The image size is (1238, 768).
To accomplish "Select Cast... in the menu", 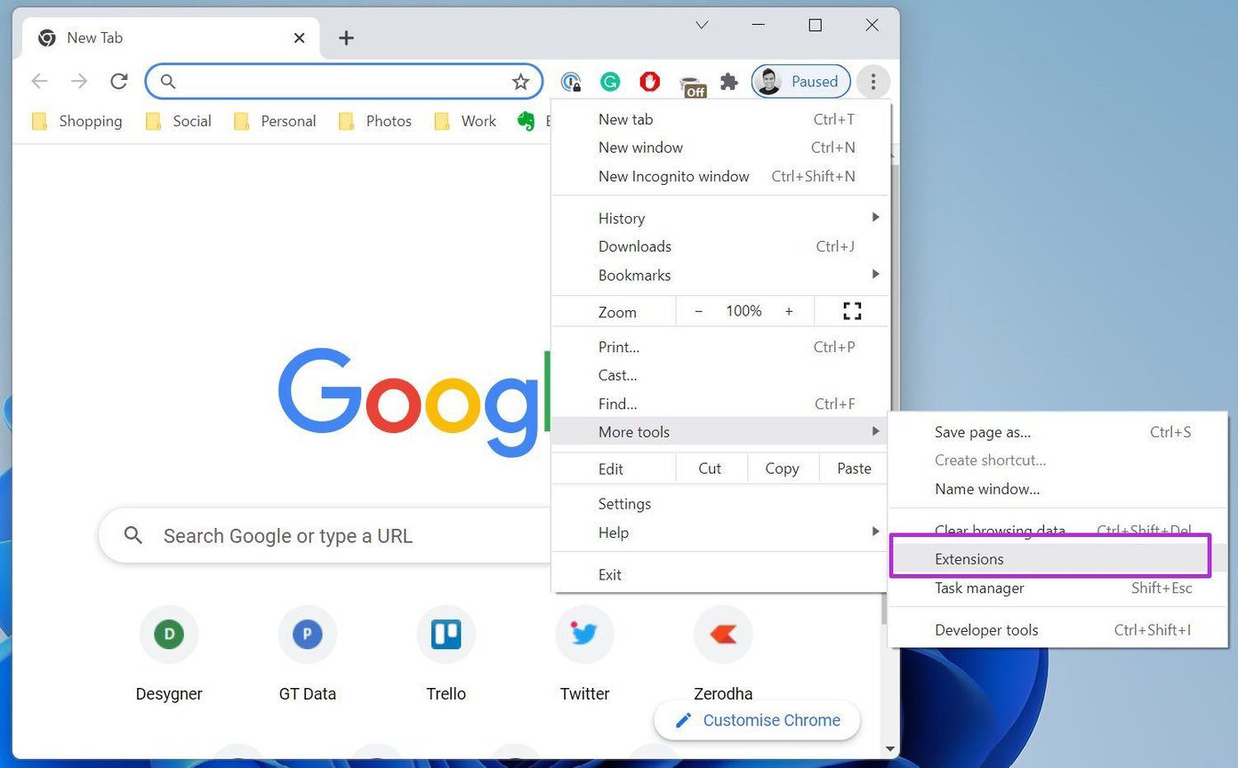I will tap(719, 375).
